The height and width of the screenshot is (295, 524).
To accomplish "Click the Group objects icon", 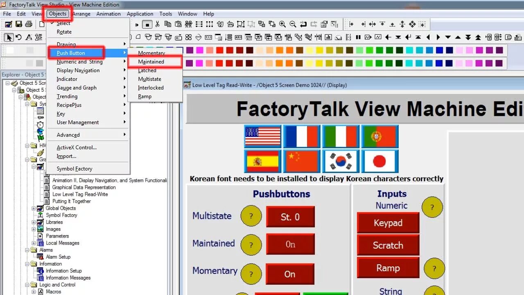I will point(241,24).
